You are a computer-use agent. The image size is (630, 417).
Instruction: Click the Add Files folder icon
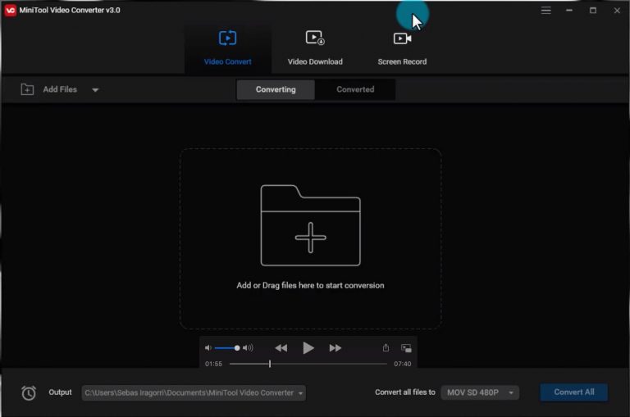pyautogui.click(x=27, y=89)
